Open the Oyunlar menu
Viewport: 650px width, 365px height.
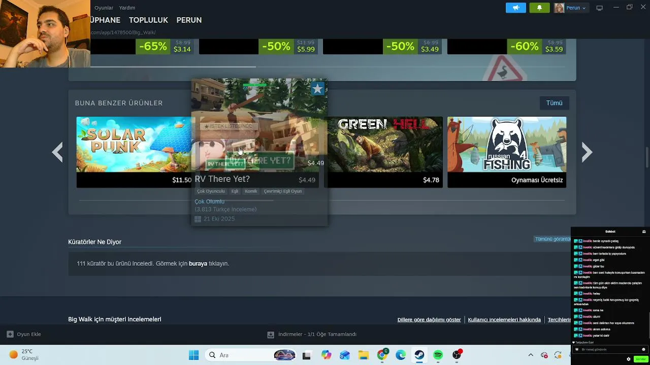104,8
